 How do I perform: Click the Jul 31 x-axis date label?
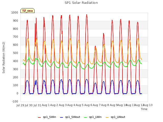37,105
